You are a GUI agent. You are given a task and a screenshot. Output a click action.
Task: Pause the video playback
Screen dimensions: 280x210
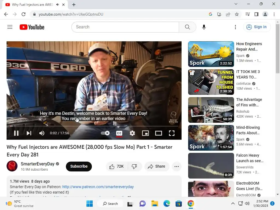point(16,133)
